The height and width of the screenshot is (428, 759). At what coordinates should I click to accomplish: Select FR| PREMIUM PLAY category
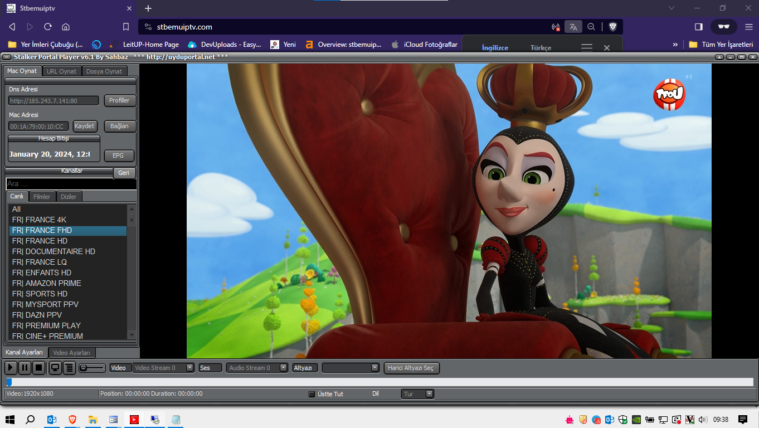68,325
